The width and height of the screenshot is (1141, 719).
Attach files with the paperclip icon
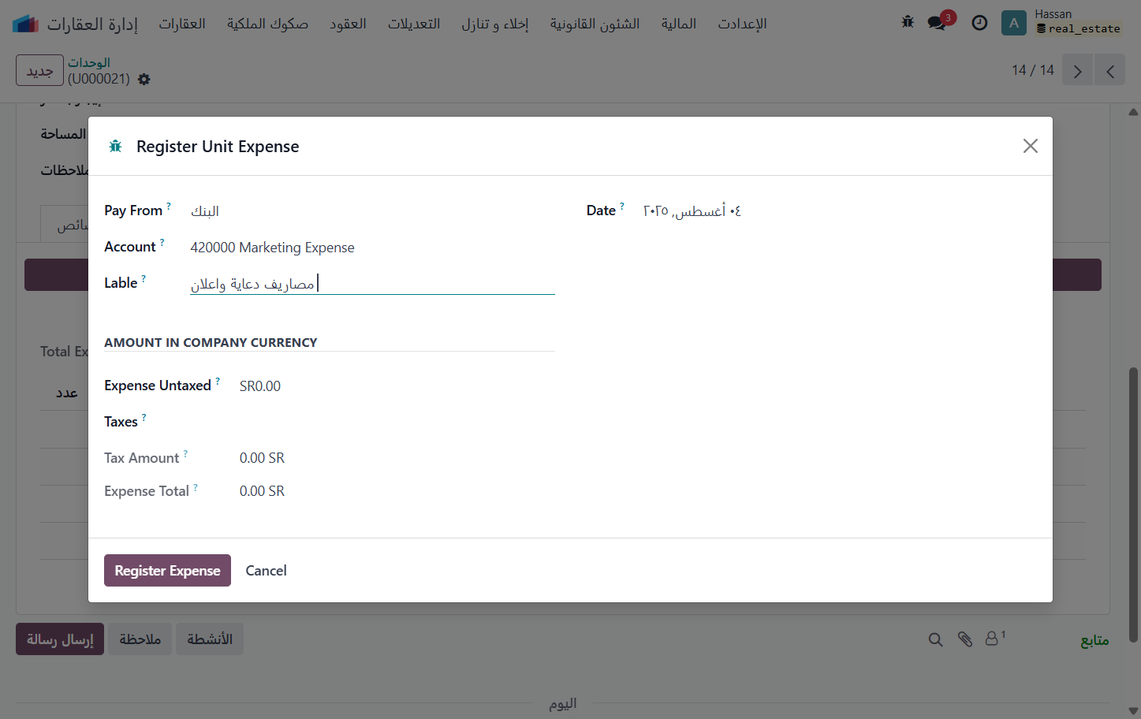pyautogui.click(x=964, y=639)
